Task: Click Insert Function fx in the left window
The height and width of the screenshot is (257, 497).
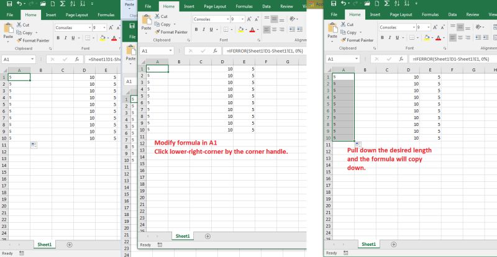Action: [x=76, y=59]
